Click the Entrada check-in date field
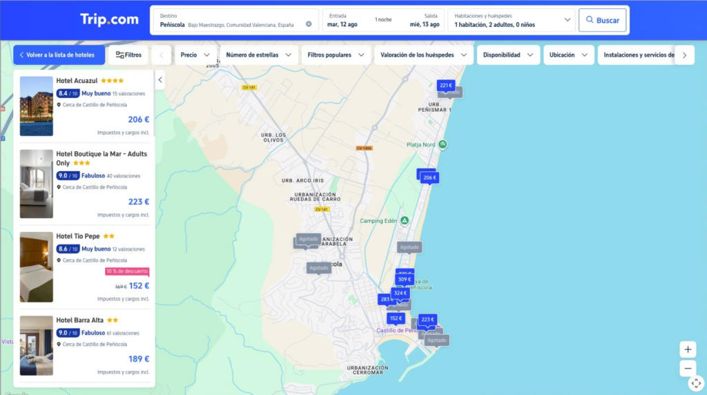This screenshot has height=395, width=707. click(344, 20)
